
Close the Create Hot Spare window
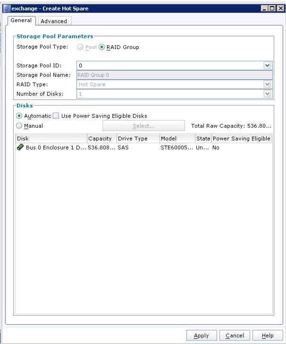[x=280, y=8]
